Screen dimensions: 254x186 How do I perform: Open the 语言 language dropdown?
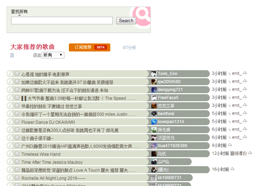pyautogui.click(x=53, y=55)
